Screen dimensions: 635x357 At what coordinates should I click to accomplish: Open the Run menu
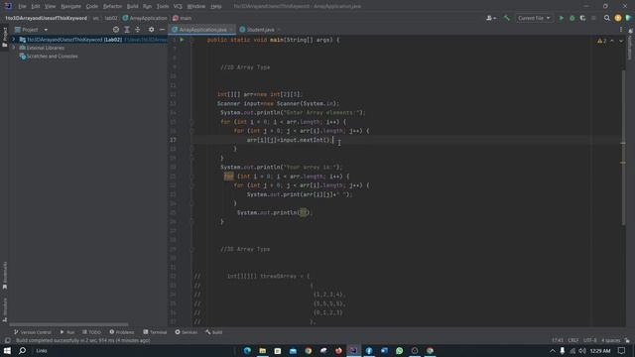click(x=147, y=7)
